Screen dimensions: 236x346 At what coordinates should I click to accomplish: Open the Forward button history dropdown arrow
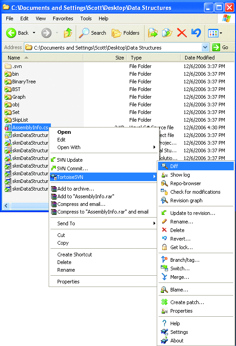pyautogui.click(x=57, y=33)
